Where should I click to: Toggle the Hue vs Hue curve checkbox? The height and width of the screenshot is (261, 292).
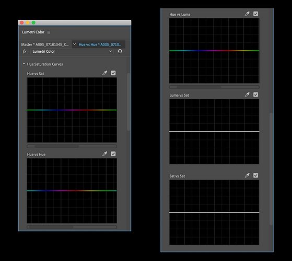tap(113, 154)
